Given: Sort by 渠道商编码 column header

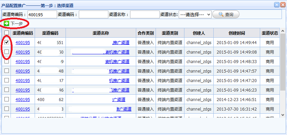Looking at the screenshot, I should click(23, 33).
